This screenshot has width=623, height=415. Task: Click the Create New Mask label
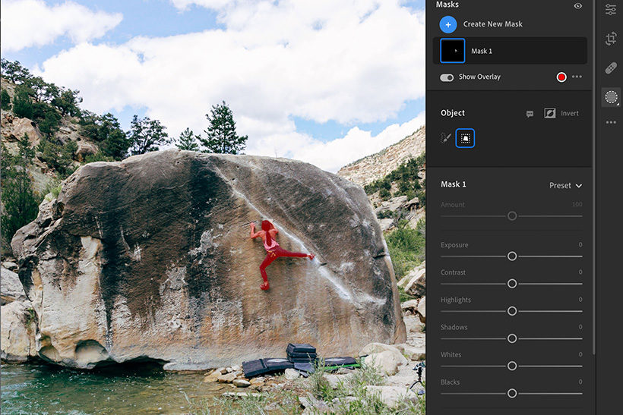[x=492, y=24]
